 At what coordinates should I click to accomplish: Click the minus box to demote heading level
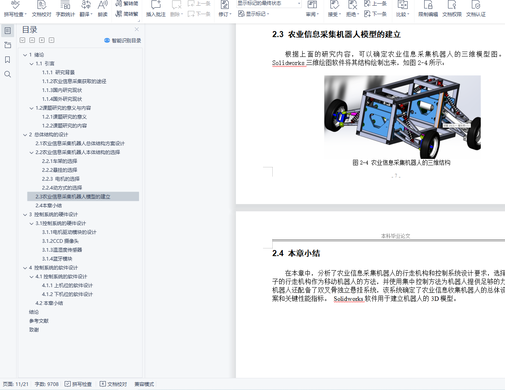(52, 40)
